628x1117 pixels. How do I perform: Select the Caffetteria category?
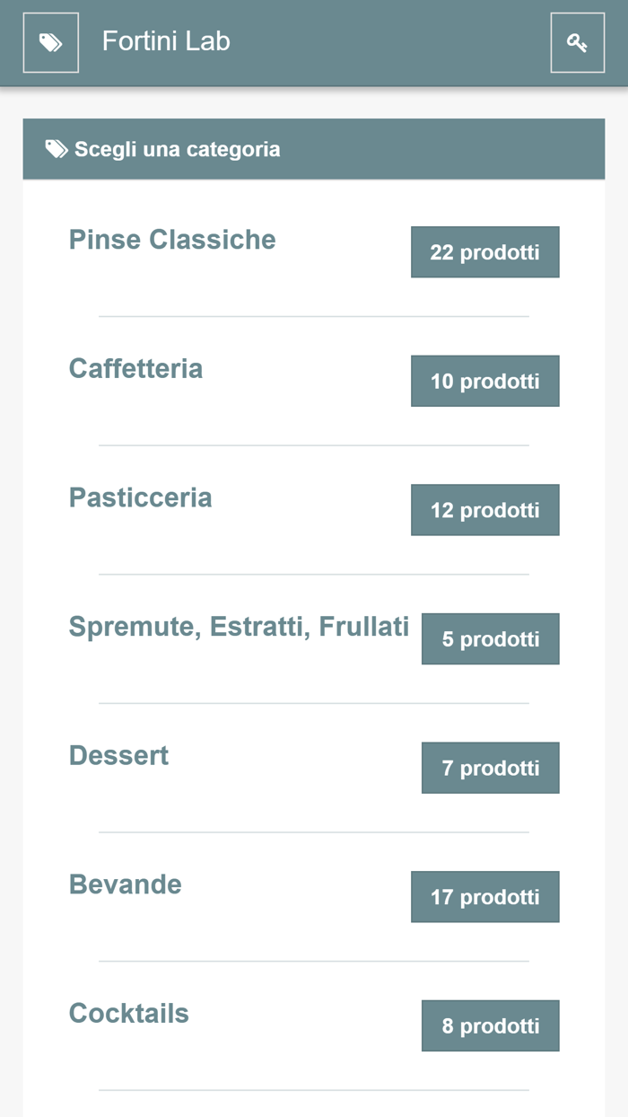pos(135,369)
